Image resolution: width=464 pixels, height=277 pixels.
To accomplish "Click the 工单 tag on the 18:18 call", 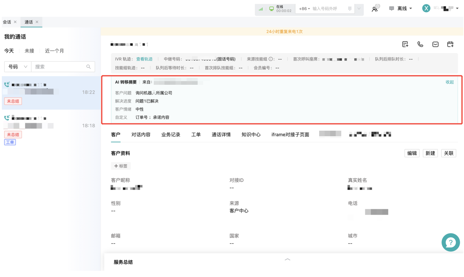I will (10, 142).
